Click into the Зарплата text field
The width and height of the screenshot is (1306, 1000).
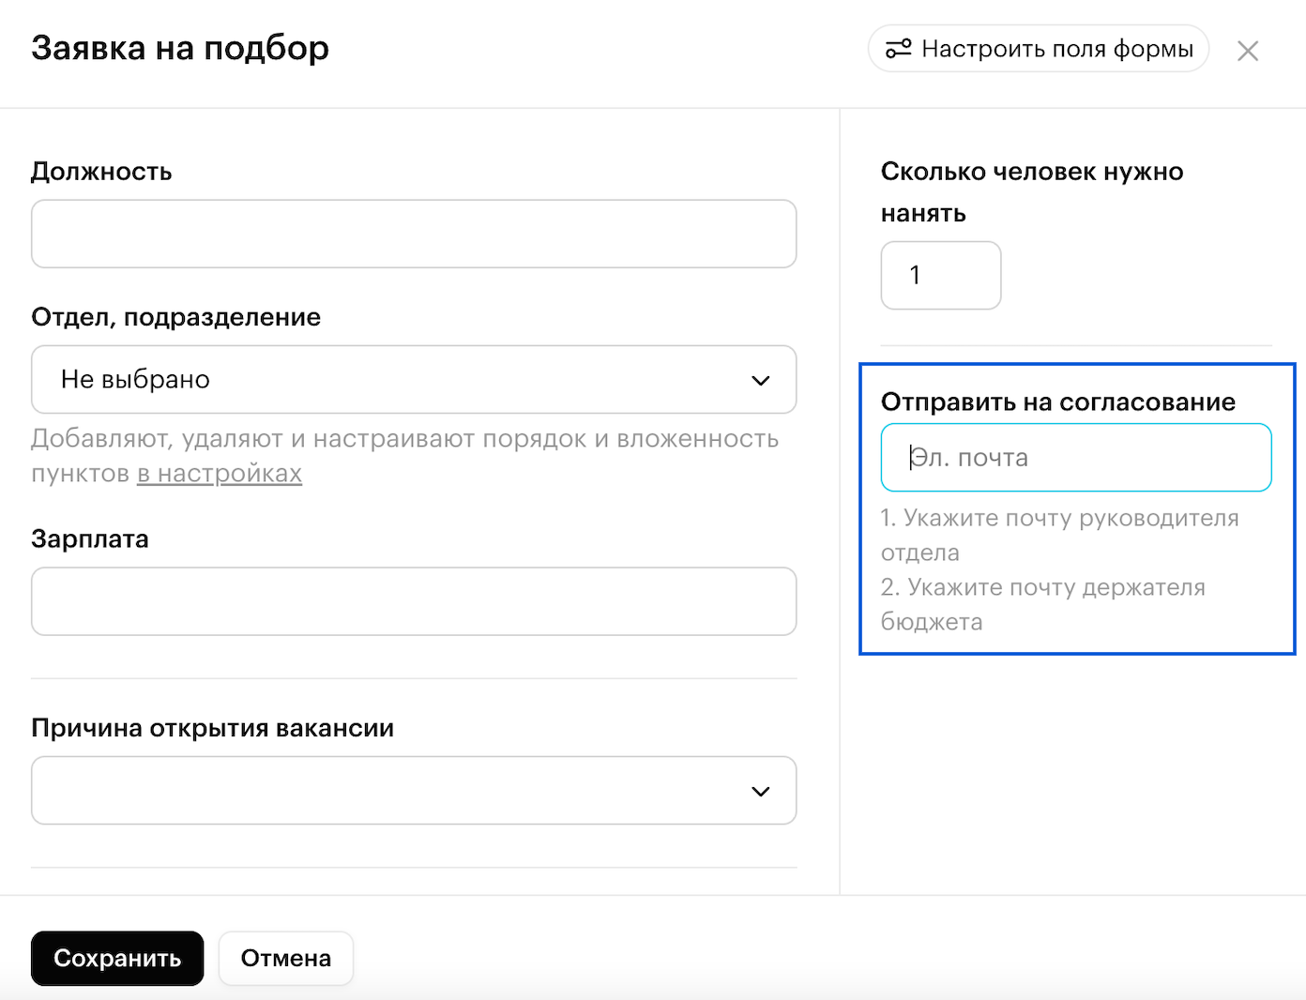pyautogui.click(x=413, y=601)
